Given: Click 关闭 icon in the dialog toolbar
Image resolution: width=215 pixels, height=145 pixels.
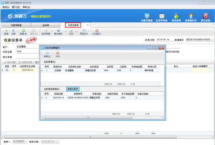Looking at the screenshot, I should click(x=57, y=53).
